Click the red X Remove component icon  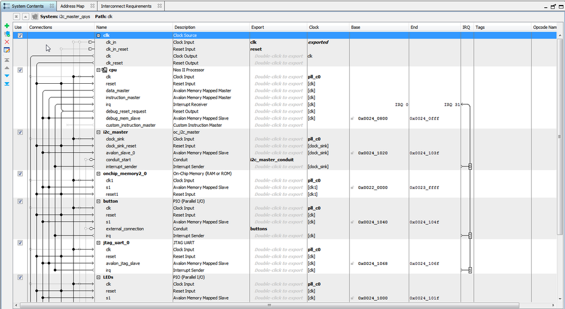pyautogui.click(x=6, y=42)
